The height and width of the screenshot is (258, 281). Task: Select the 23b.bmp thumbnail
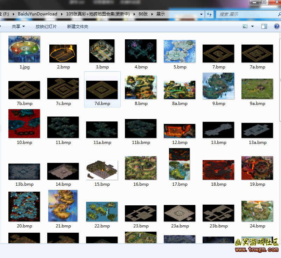click(x=218, y=213)
